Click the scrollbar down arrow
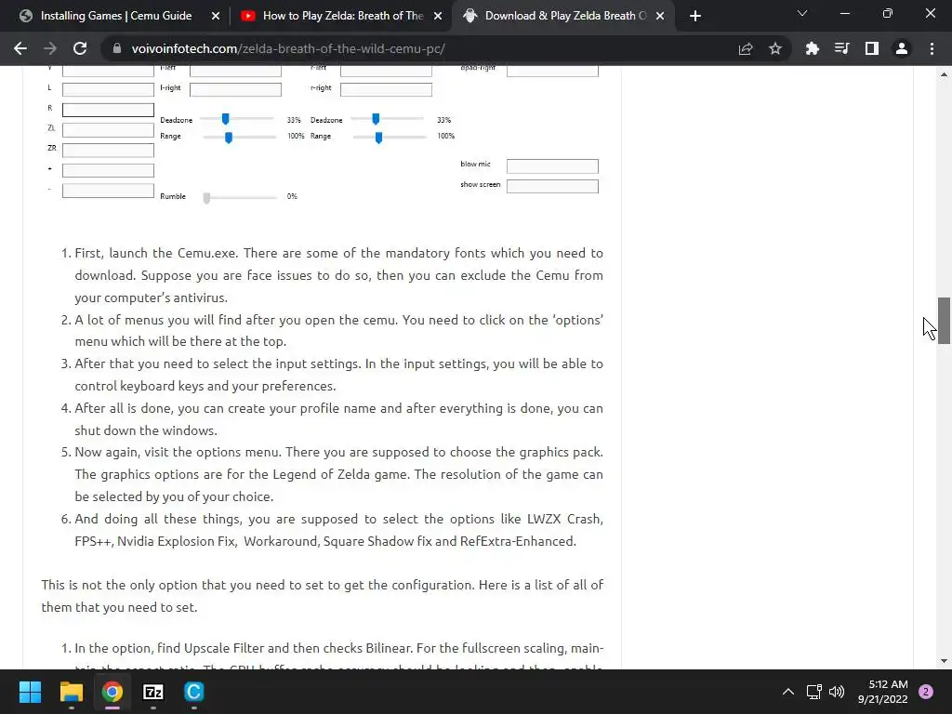952x714 pixels. coord(944,661)
